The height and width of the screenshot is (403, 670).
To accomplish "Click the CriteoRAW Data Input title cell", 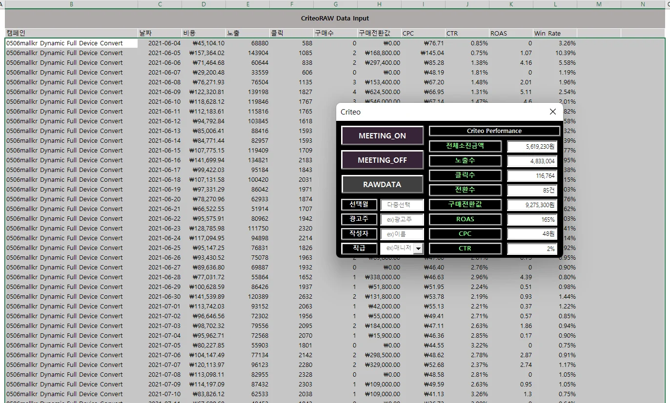I will (x=335, y=19).
